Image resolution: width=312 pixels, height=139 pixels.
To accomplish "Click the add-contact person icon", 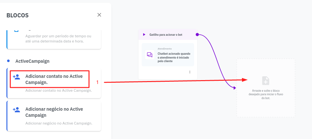I will click(x=16, y=77).
